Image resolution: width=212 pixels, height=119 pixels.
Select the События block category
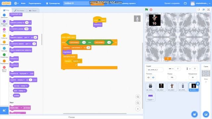click(x=4, y=36)
